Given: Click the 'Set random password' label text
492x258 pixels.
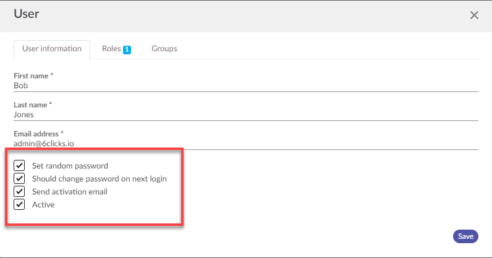Looking at the screenshot, I should (70, 165).
